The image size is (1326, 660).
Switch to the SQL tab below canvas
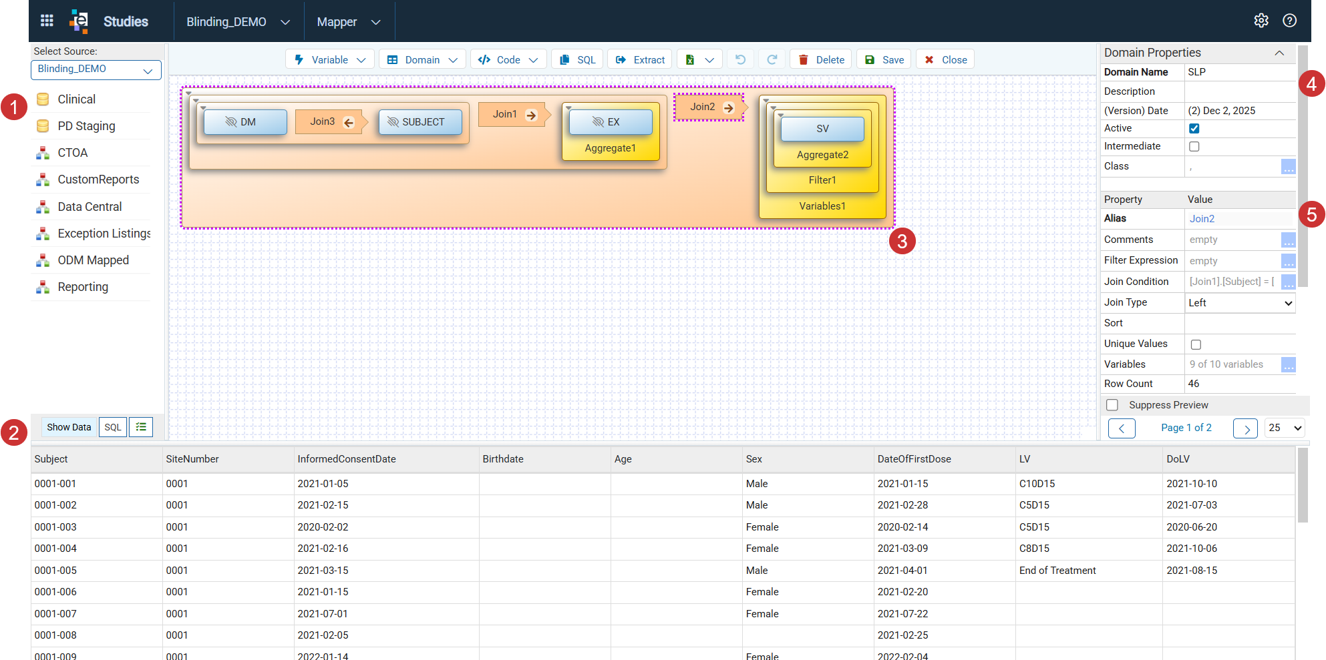pyautogui.click(x=113, y=427)
